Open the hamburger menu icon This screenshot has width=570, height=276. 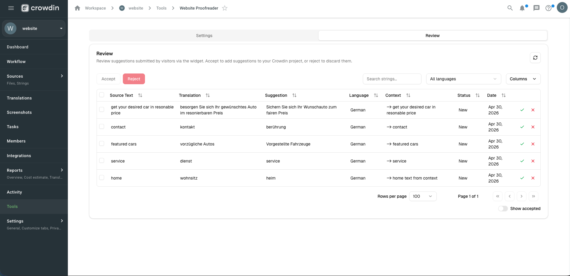[11, 8]
